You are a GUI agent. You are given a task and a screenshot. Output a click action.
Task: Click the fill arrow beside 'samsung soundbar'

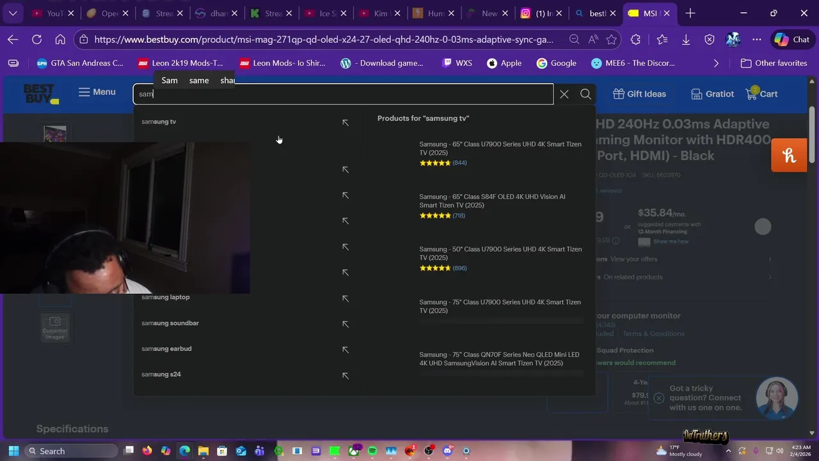pos(346,324)
